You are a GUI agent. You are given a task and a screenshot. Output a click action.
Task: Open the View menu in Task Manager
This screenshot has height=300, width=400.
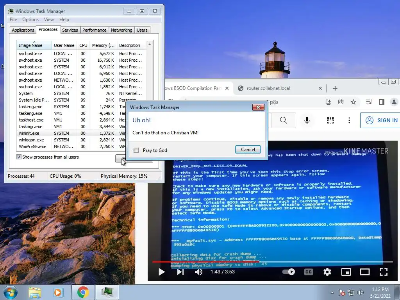tap(49, 20)
